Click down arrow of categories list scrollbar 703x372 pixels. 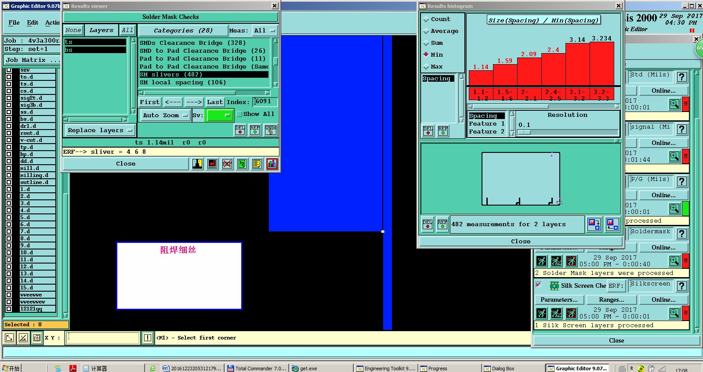click(275, 84)
